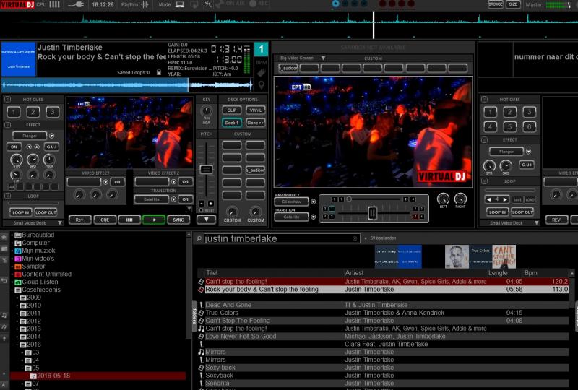Sort the song list by Titel column
The height and width of the screenshot is (390, 578).
(x=212, y=273)
